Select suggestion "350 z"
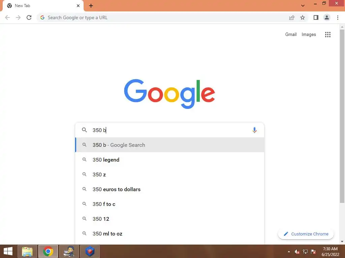 click(x=170, y=174)
